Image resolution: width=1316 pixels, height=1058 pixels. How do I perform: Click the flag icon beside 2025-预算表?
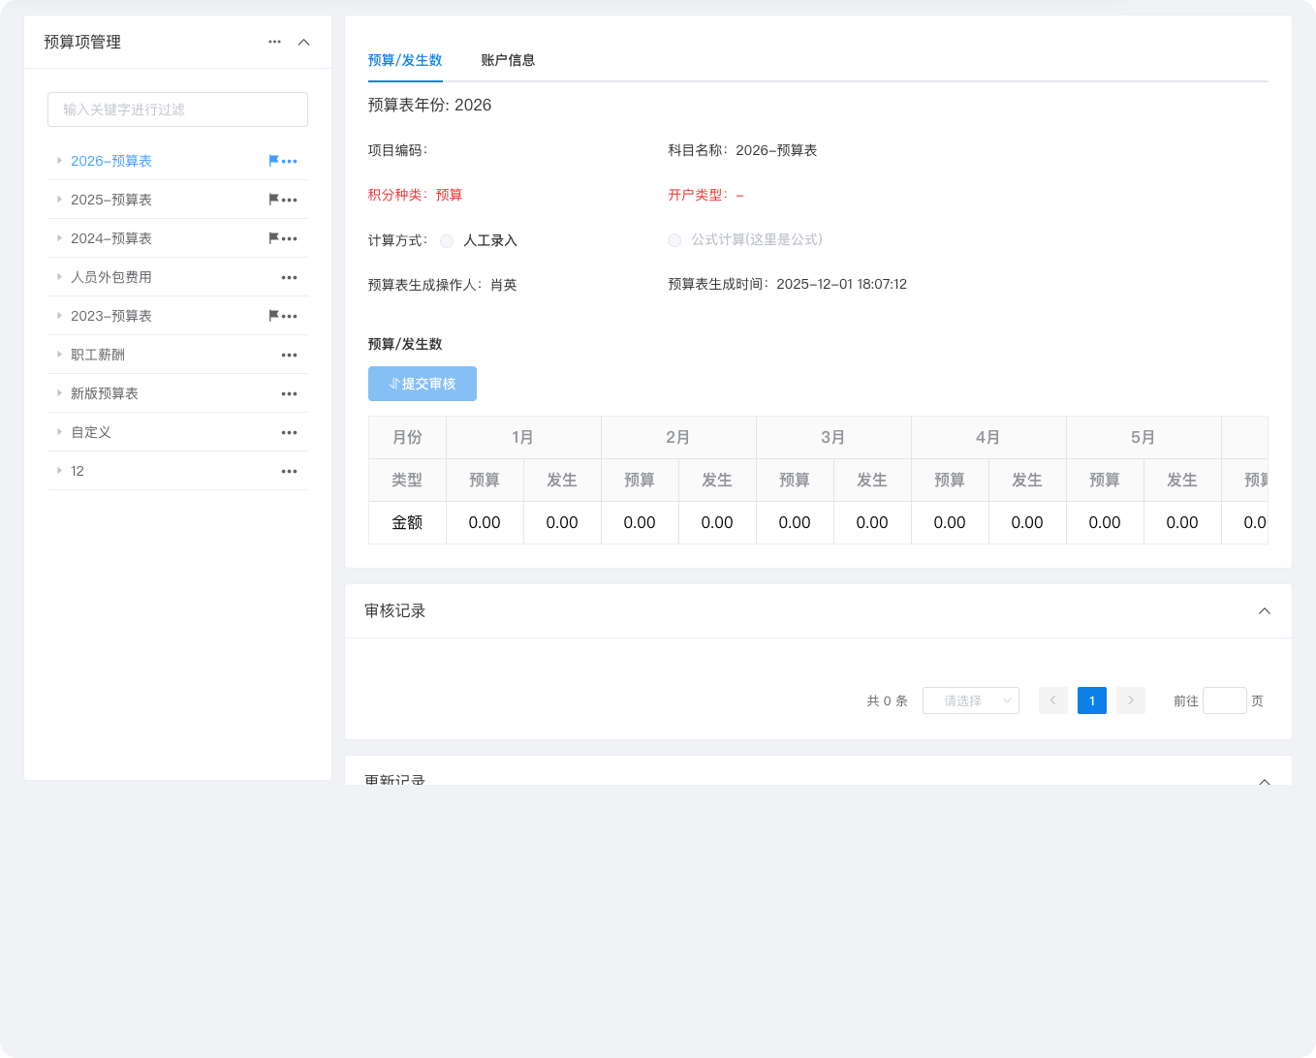click(x=273, y=200)
